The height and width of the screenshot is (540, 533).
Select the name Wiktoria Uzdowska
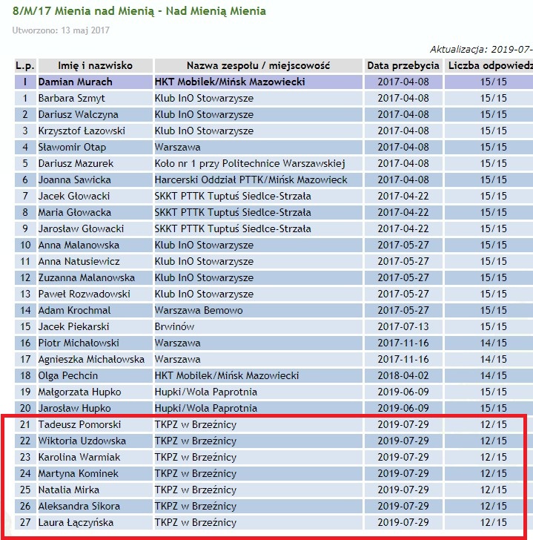(82, 441)
